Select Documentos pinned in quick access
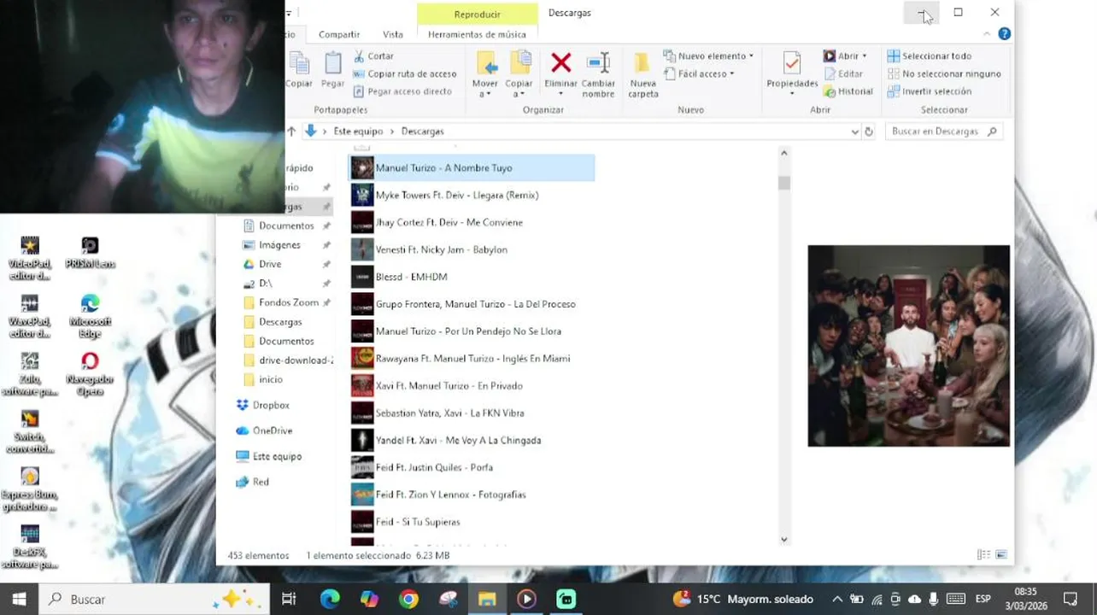1097x615 pixels. [286, 225]
